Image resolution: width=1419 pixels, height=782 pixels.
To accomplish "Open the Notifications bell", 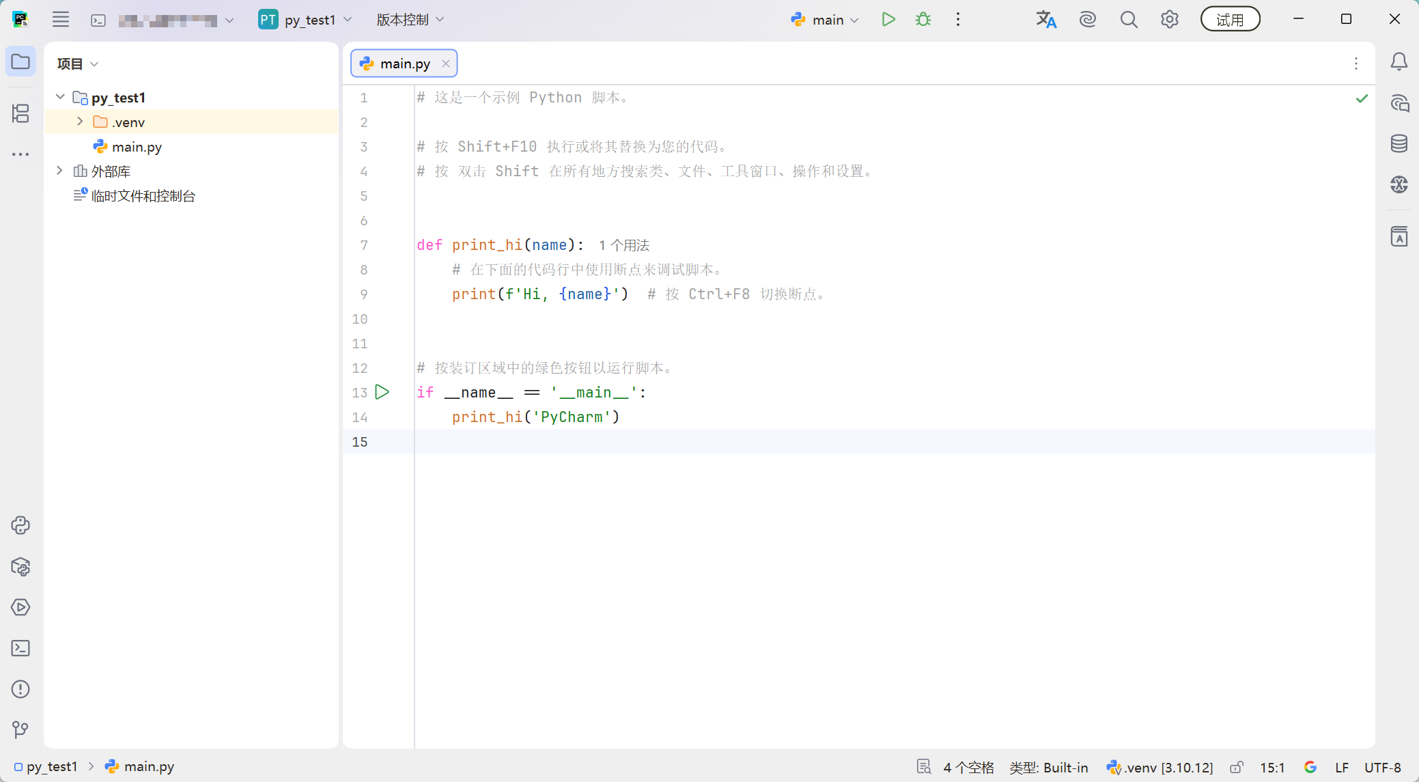I will pyautogui.click(x=1399, y=62).
